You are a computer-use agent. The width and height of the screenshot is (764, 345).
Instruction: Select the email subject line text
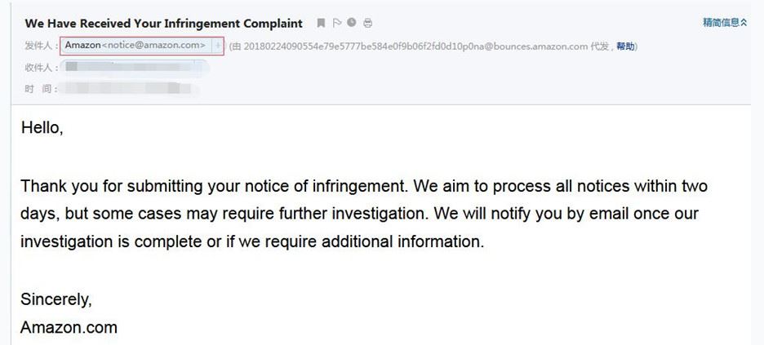point(164,23)
